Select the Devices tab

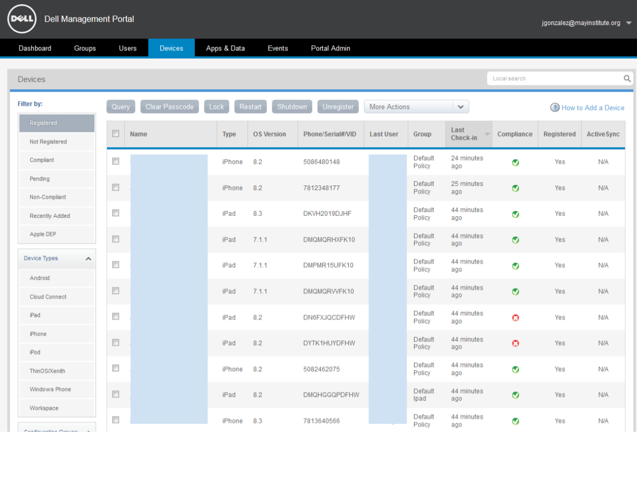click(x=171, y=48)
